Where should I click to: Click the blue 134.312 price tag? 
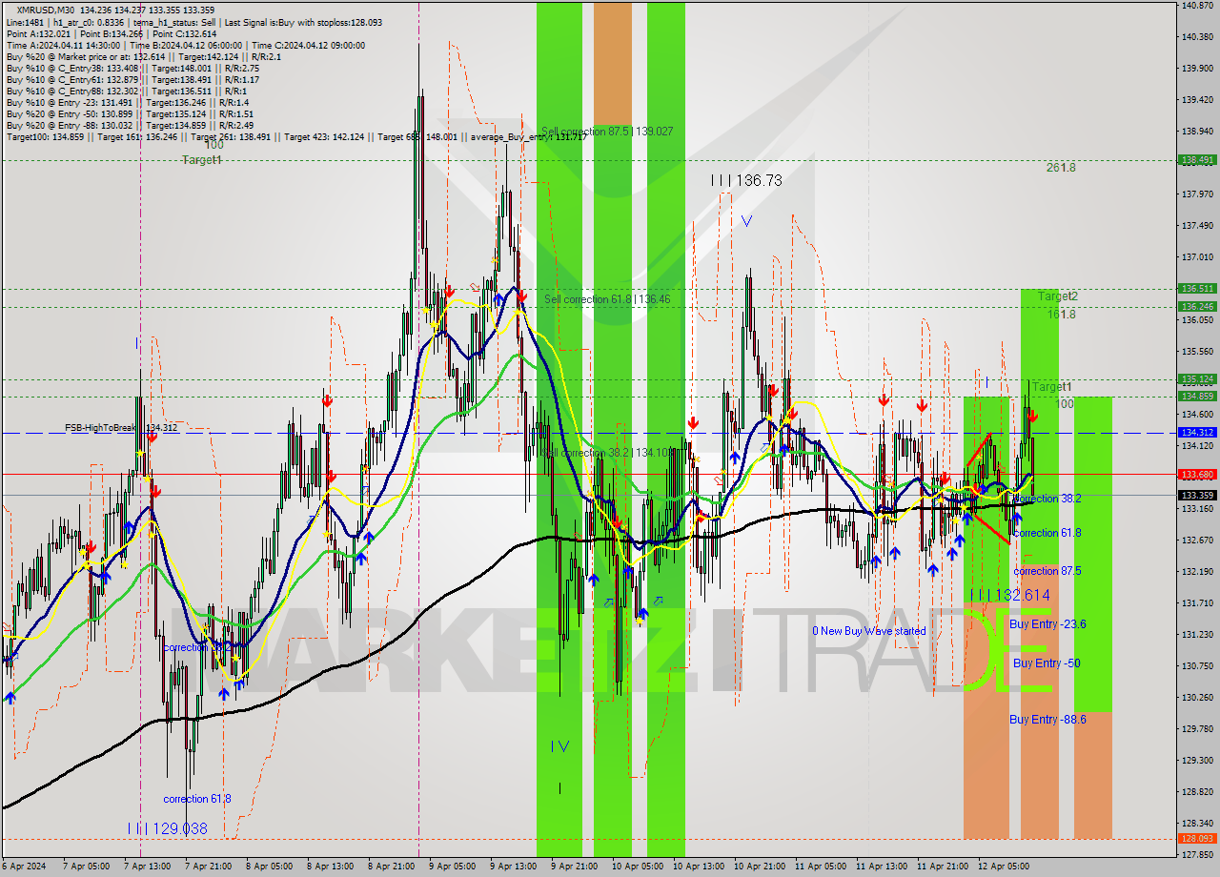1198,432
